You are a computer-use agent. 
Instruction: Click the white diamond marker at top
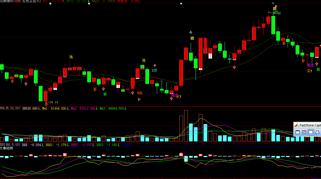click(x=181, y=3)
